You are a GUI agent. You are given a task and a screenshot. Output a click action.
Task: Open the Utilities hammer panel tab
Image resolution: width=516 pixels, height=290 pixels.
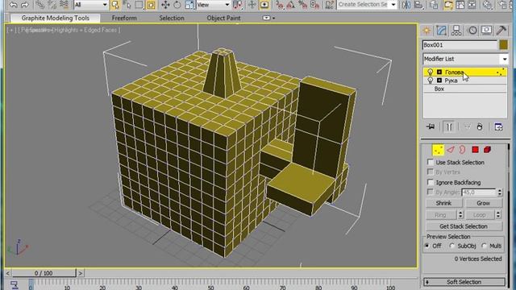click(501, 31)
